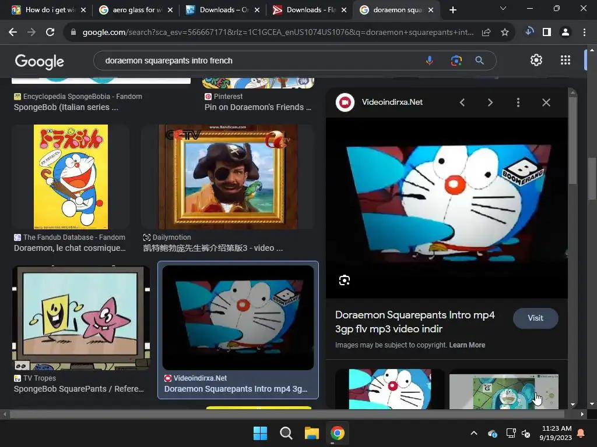Open Google quick settings gear
Viewport: 597px width, 447px height.
coord(536,60)
